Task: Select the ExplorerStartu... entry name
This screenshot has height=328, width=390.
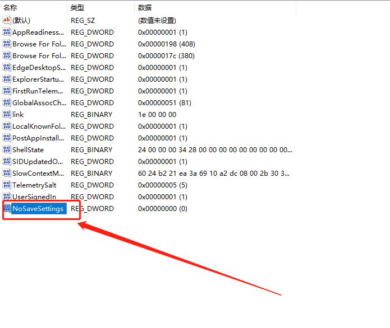Action: (38, 79)
